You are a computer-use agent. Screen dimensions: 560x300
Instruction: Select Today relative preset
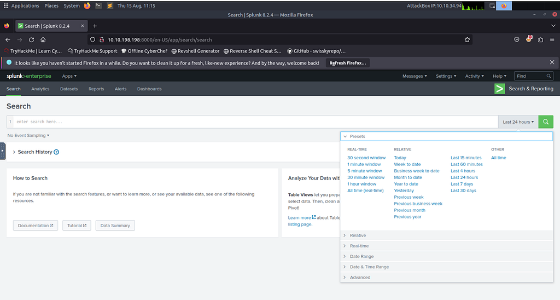click(x=400, y=158)
